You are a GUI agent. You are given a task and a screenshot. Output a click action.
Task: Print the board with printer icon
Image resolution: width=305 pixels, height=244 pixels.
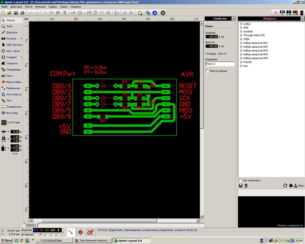pyautogui.click(x=22, y=13)
